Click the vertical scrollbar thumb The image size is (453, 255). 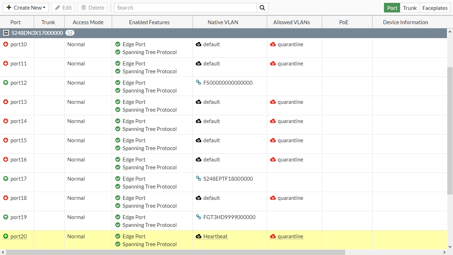click(450, 130)
